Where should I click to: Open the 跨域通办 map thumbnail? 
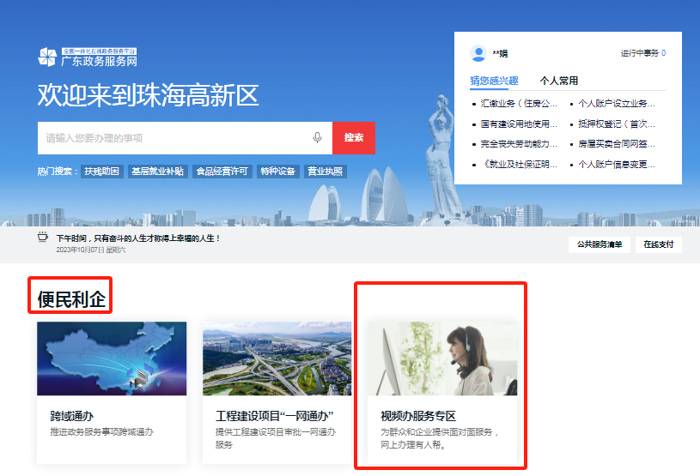(x=112, y=359)
